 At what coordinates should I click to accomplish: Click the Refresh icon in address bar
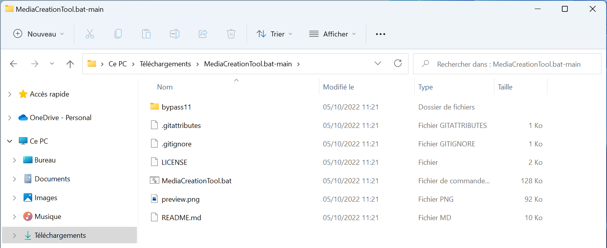coord(398,64)
